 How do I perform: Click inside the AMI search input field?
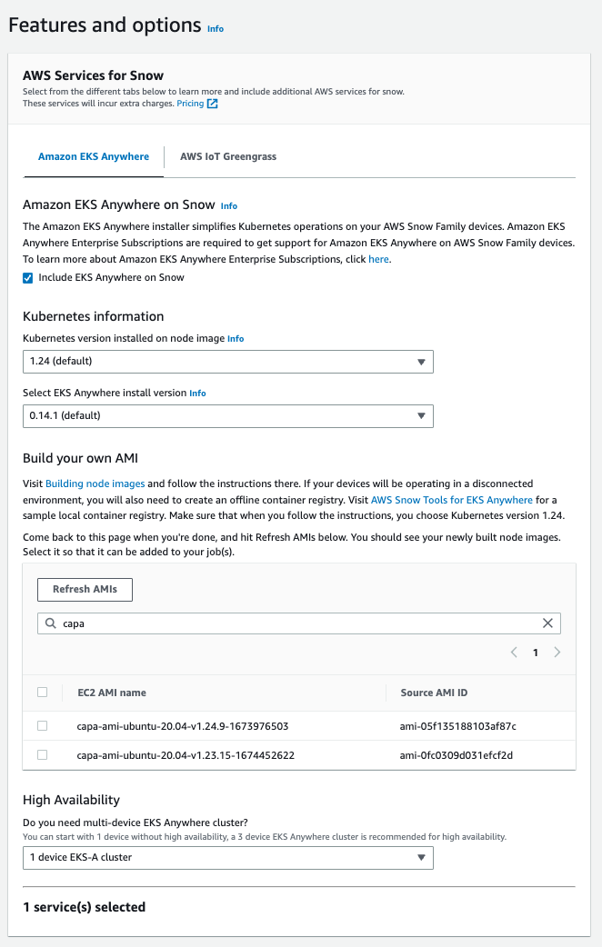point(273,623)
